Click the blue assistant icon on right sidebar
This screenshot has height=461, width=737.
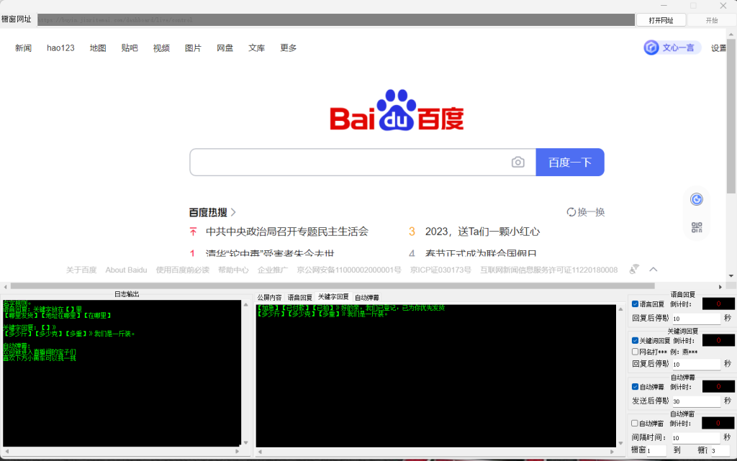pos(696,199)
